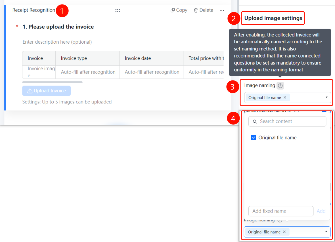Uncheck the Original file name checkbox
This screenshot has height=242, width=335.
click(x=254, y=137)
